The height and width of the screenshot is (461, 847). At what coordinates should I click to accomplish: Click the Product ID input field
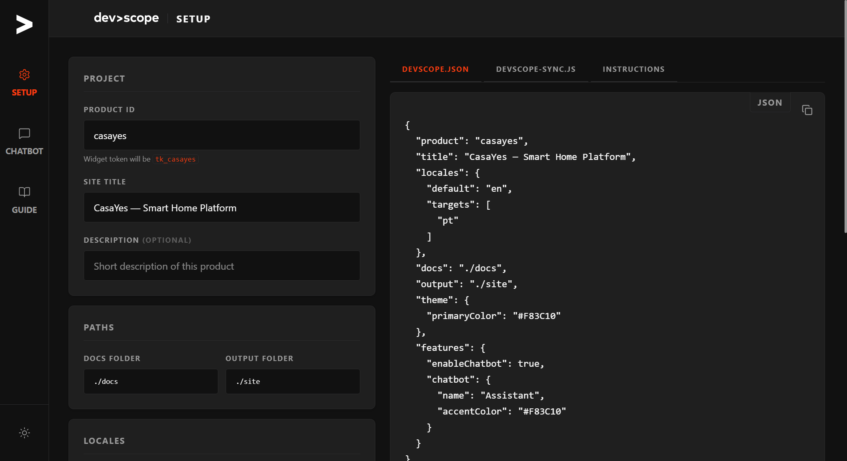point(222,135)
